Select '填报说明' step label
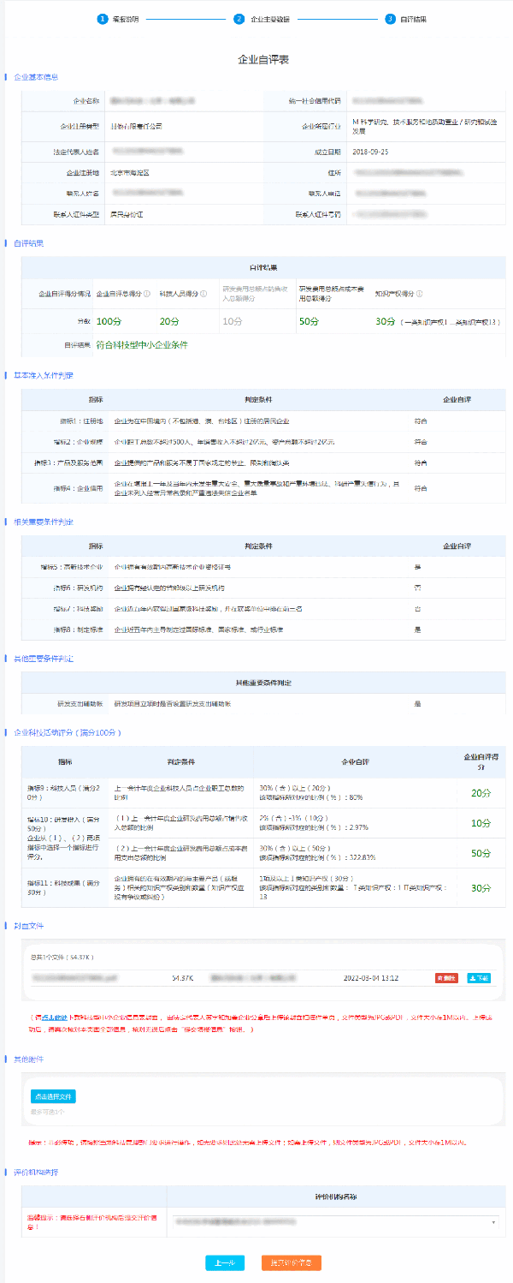The height and width of the screenshot is (1283, 513). click(x=125, y=18)
